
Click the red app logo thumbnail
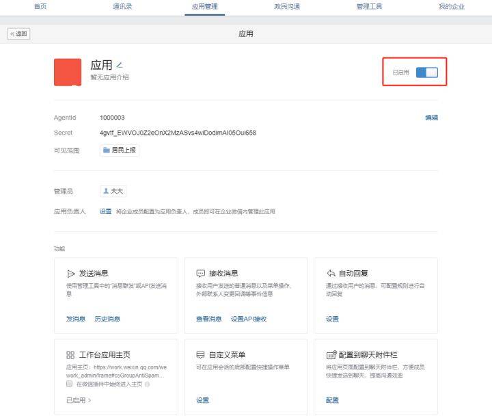[68, 72]
